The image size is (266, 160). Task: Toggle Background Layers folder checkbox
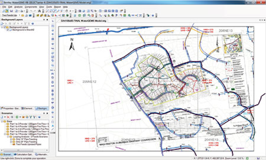click(x=5, y=27)
